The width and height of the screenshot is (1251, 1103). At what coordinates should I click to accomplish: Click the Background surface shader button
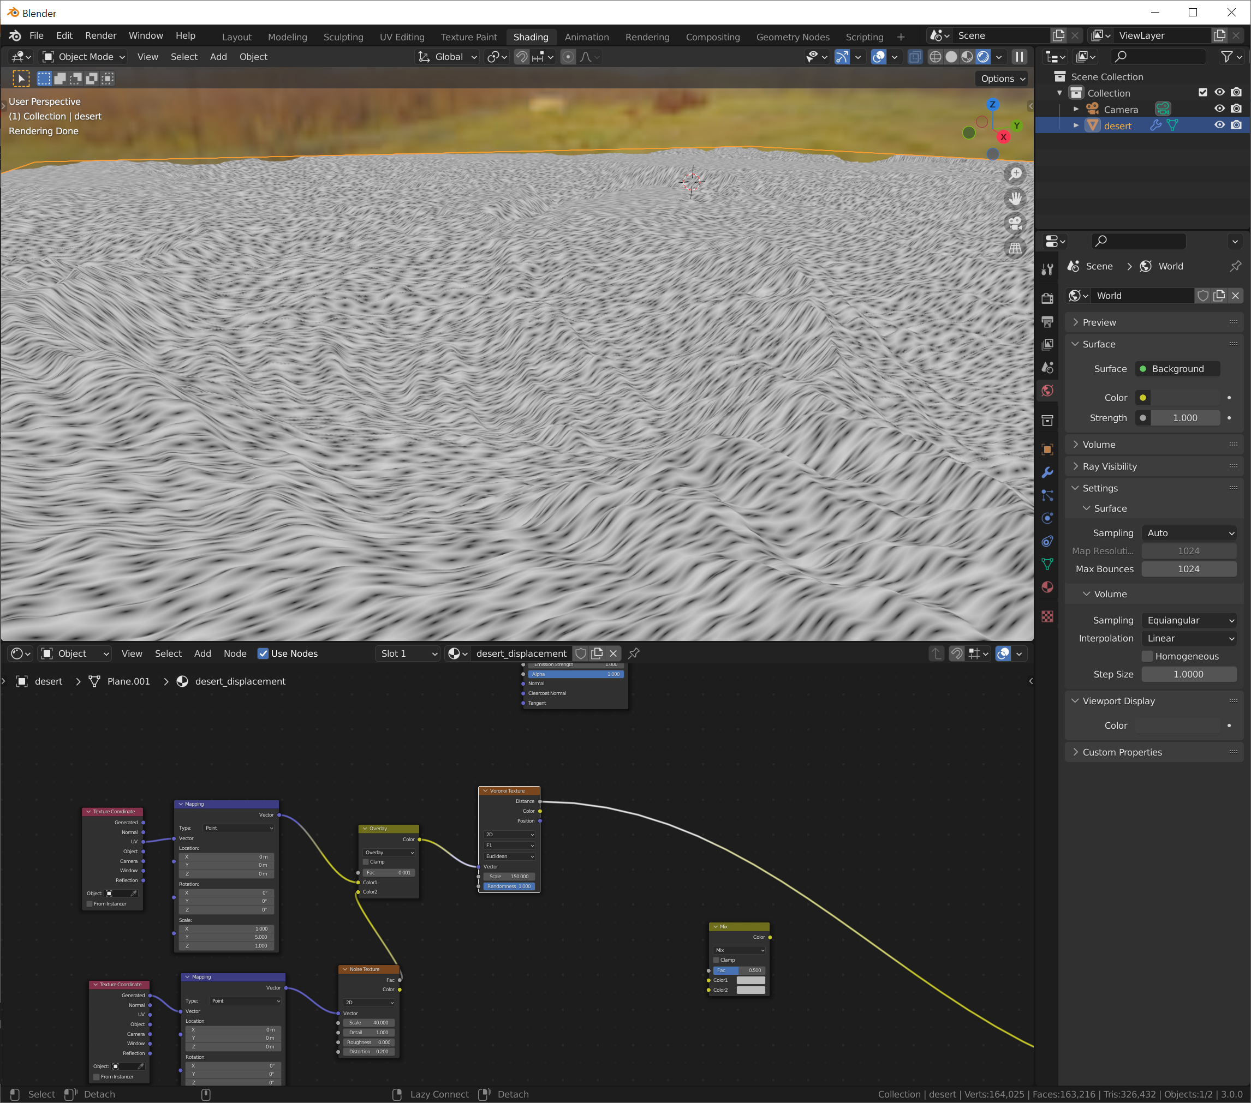[1177, 369]
